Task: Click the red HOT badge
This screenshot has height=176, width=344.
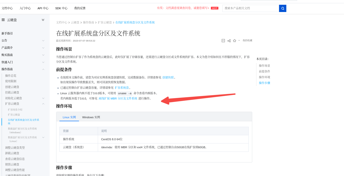Action: tap(215, 8)
